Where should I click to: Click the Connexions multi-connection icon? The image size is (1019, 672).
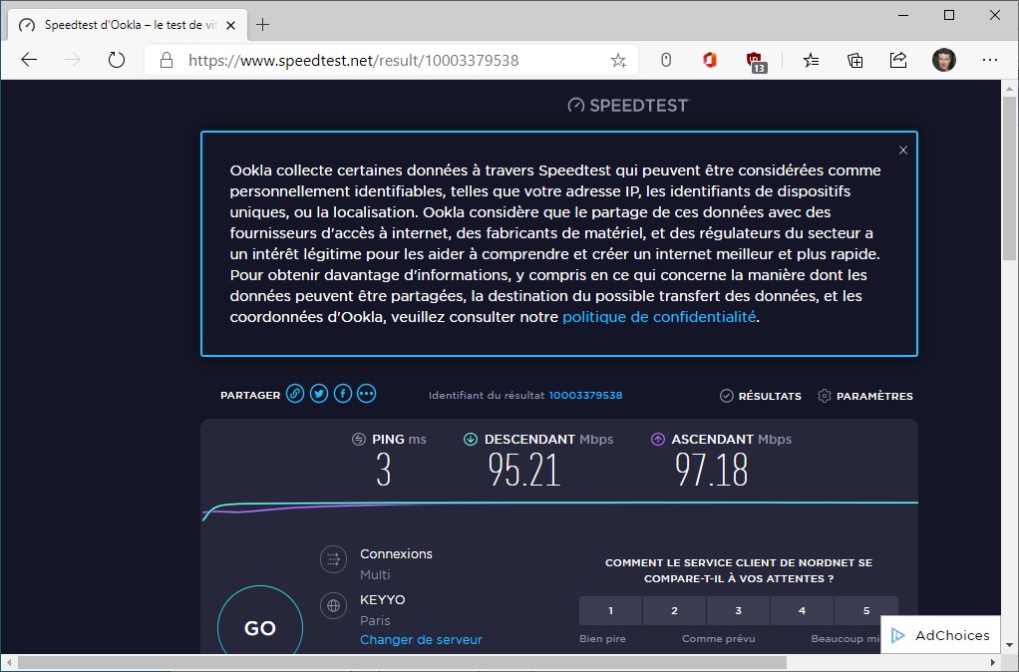pos(333,559)
